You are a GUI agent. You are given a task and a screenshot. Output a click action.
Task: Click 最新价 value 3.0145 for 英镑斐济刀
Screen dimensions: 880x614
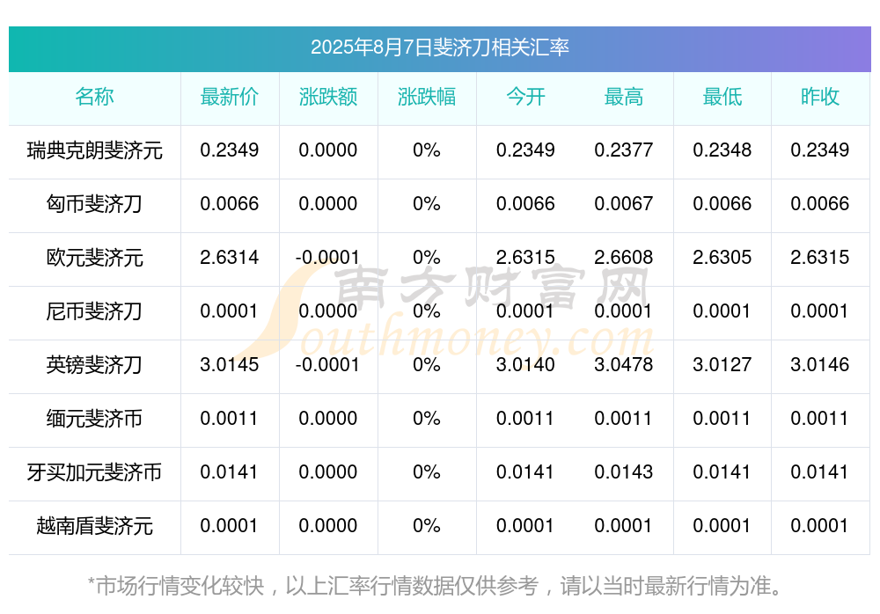coord(230,364)
